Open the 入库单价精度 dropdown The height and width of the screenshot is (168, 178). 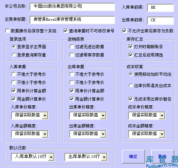tap(45, 115)
